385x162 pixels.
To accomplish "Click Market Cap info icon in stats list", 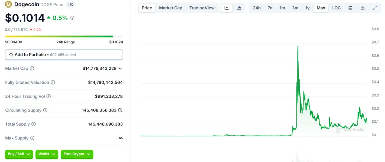I will tap(32, 68).
